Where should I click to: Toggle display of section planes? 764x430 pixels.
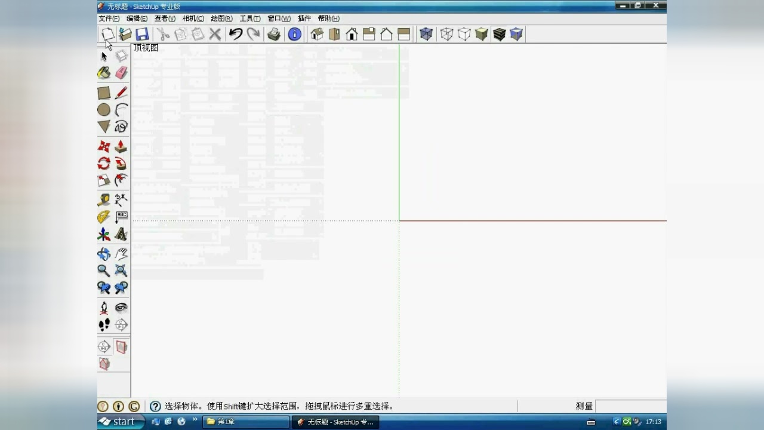pos(121,347)
